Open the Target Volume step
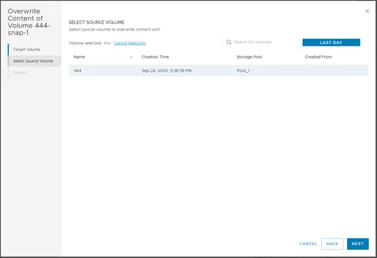This screenshot has height=258, width=377. [27, 49]
